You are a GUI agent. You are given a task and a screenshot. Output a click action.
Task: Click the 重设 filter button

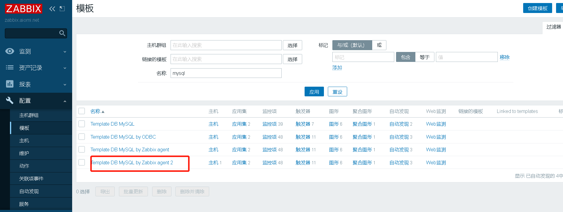(337, 92)
